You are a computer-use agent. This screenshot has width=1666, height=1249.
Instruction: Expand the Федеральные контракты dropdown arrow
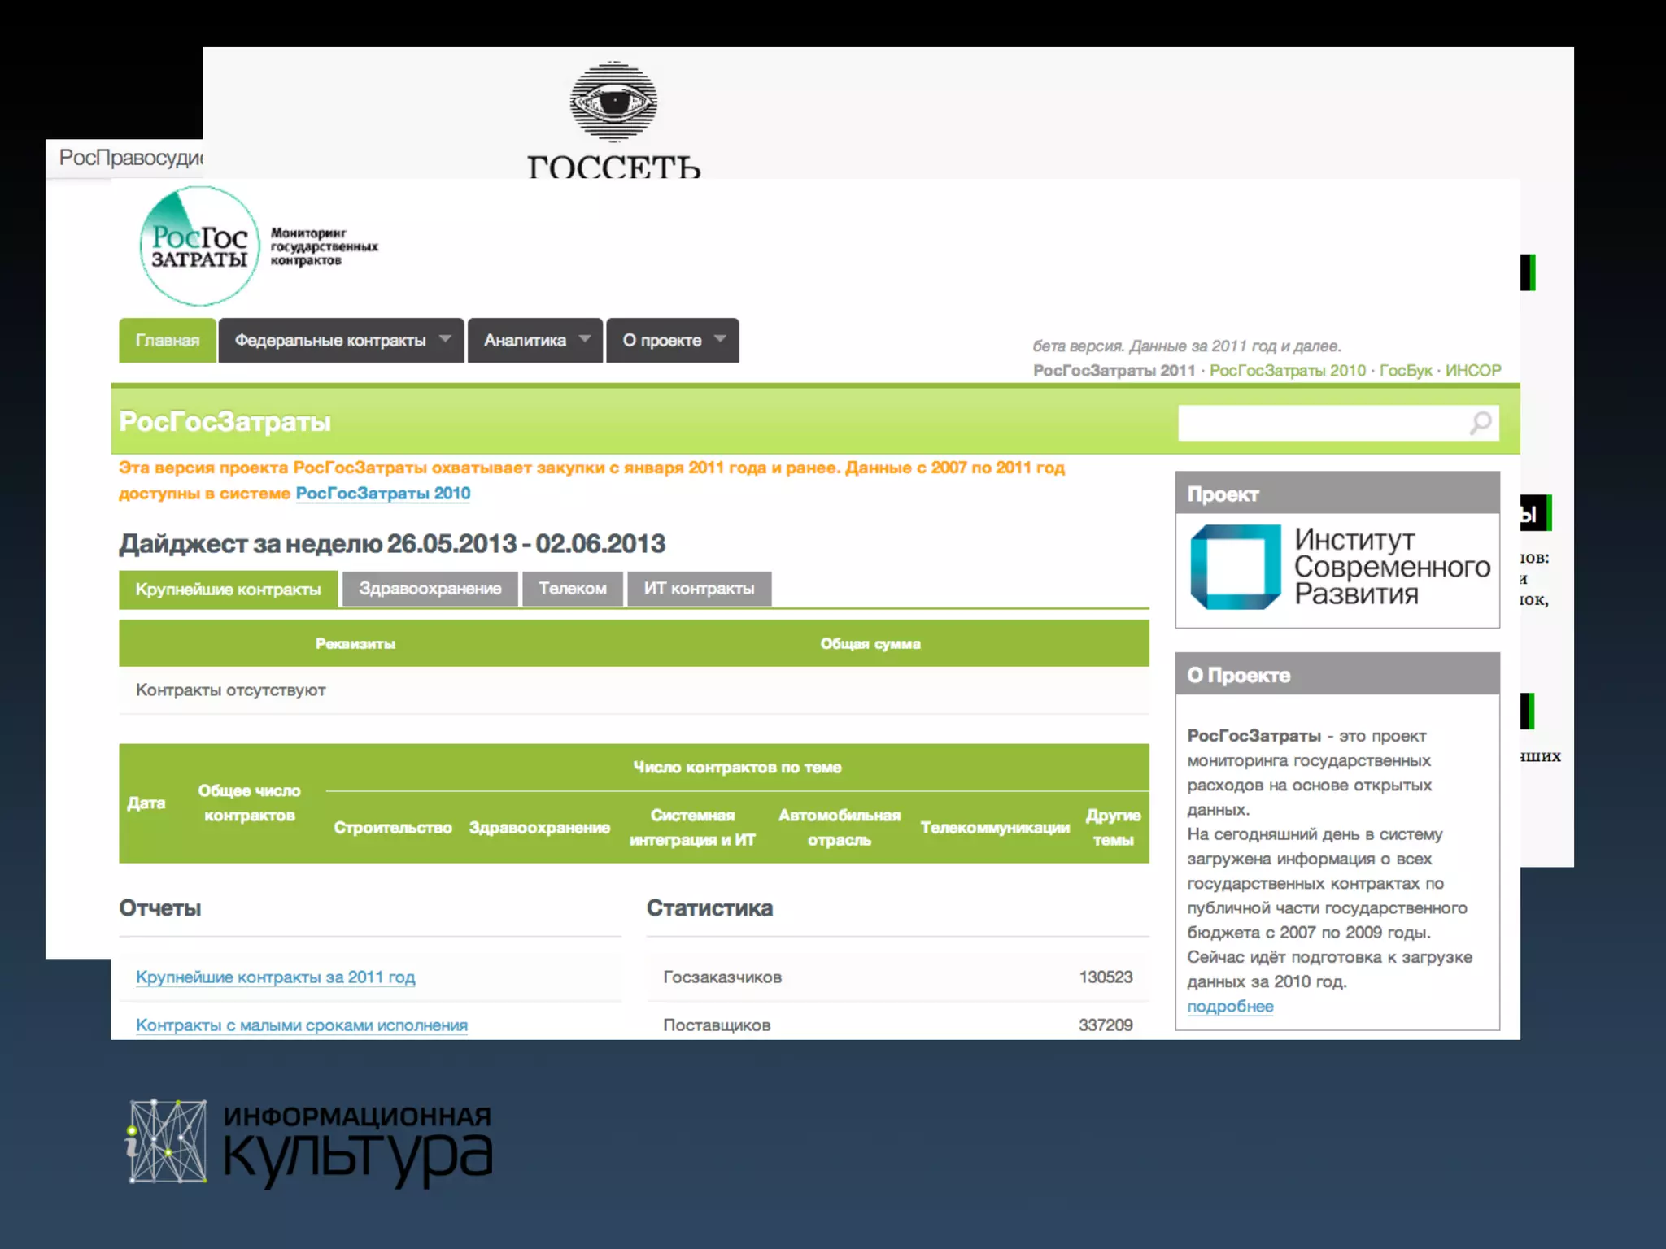point(445,339)
